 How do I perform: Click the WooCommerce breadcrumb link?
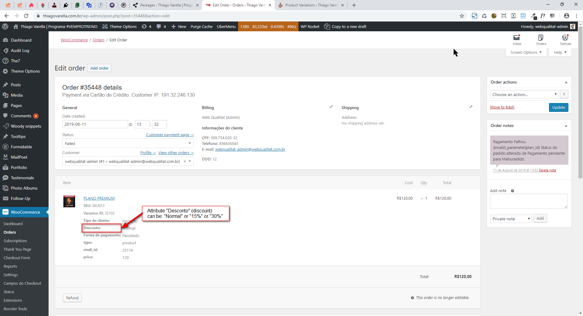pos(74,40)
